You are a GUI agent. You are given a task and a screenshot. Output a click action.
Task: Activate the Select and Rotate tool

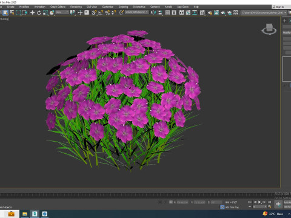[39, 13]
